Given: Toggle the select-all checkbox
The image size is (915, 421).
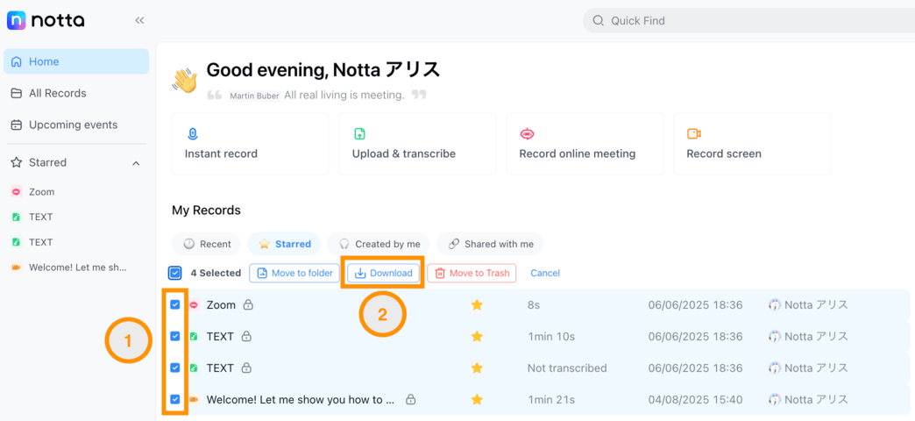Looking at the screenshot, I should pos(174,273).
